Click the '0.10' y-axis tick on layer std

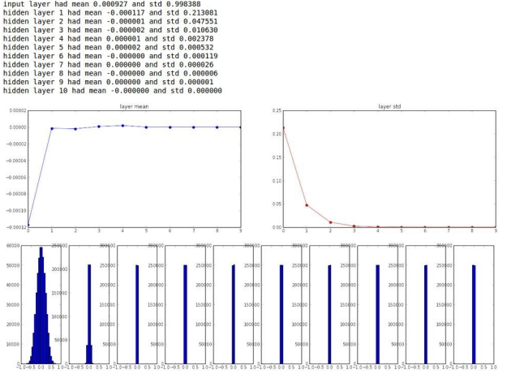tap(277, 181)
